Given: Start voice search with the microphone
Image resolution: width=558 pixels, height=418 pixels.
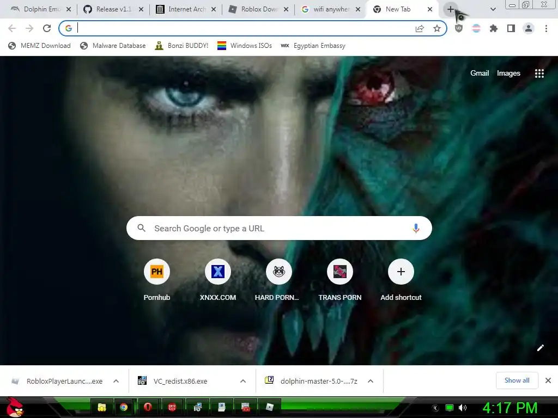Looking at the screenshot, I should 416,228.
